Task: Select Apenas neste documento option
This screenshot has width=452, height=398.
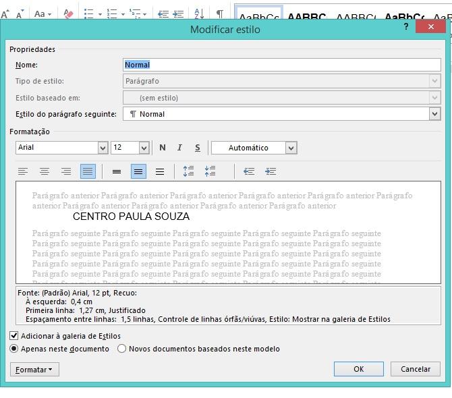Action: (x=14, y=349)
